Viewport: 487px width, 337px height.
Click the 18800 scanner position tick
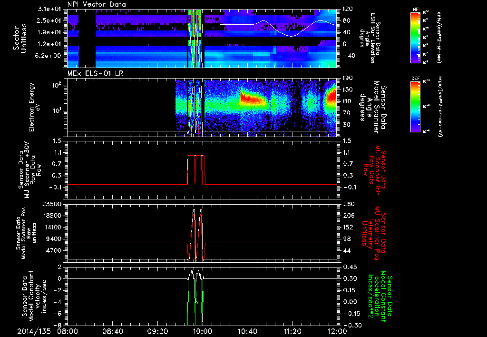(x=51, y=216)
